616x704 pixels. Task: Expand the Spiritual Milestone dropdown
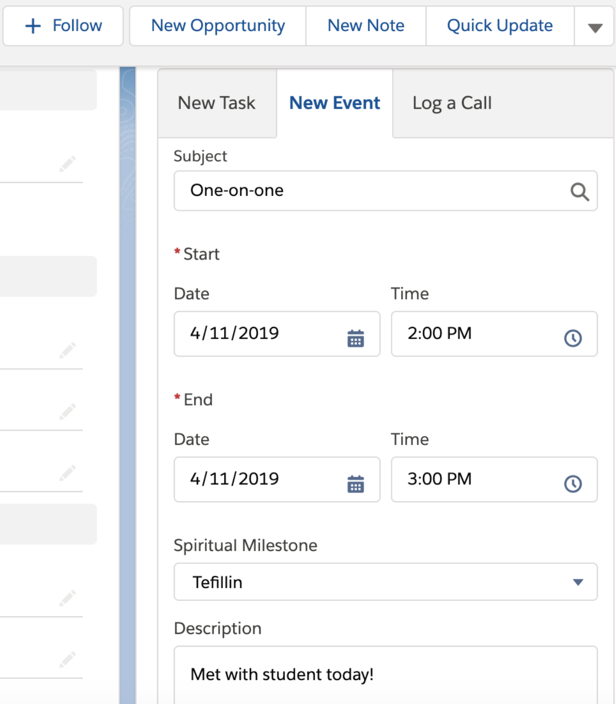point(577,582)
